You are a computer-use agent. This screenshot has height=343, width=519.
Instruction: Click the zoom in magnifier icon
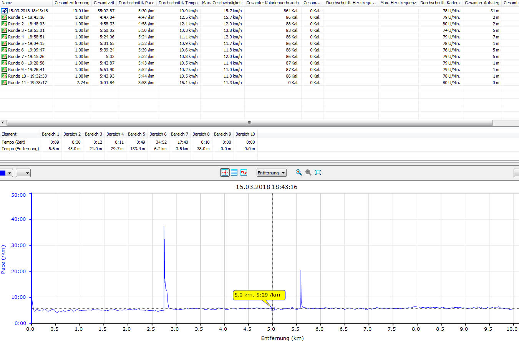click(298, 173)
